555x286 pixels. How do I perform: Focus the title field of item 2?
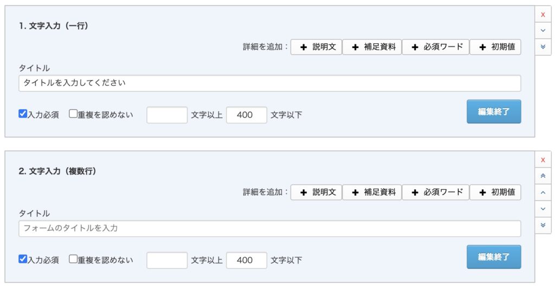(x=269, y=228)
